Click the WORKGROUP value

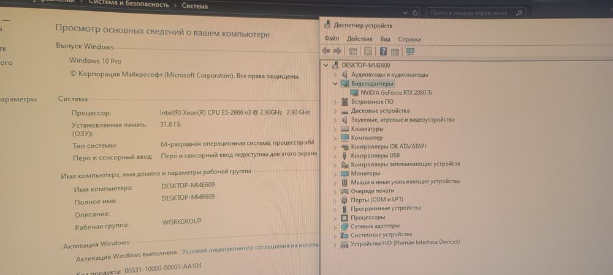tap(182, 221)
